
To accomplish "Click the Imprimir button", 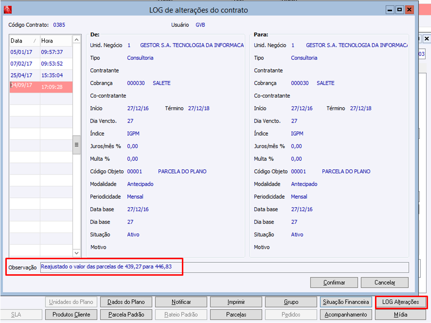I will (236, 302).
